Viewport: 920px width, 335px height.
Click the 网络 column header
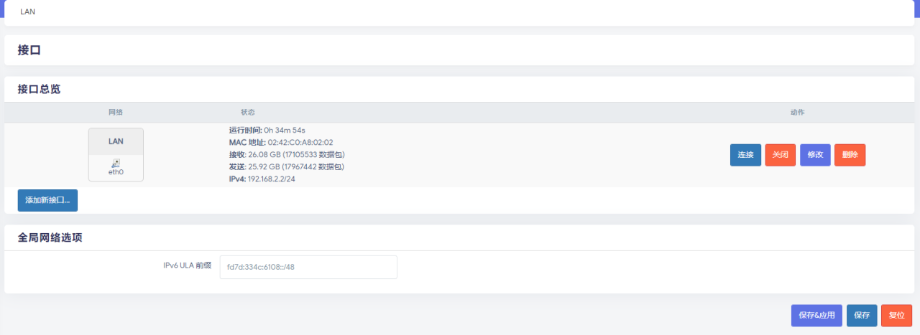(x=116, y=113)
